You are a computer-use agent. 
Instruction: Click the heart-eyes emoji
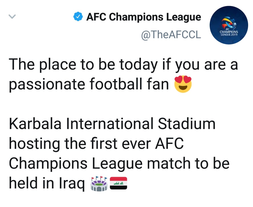[183, 84]
